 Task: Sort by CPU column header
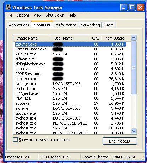coord(95,38)
